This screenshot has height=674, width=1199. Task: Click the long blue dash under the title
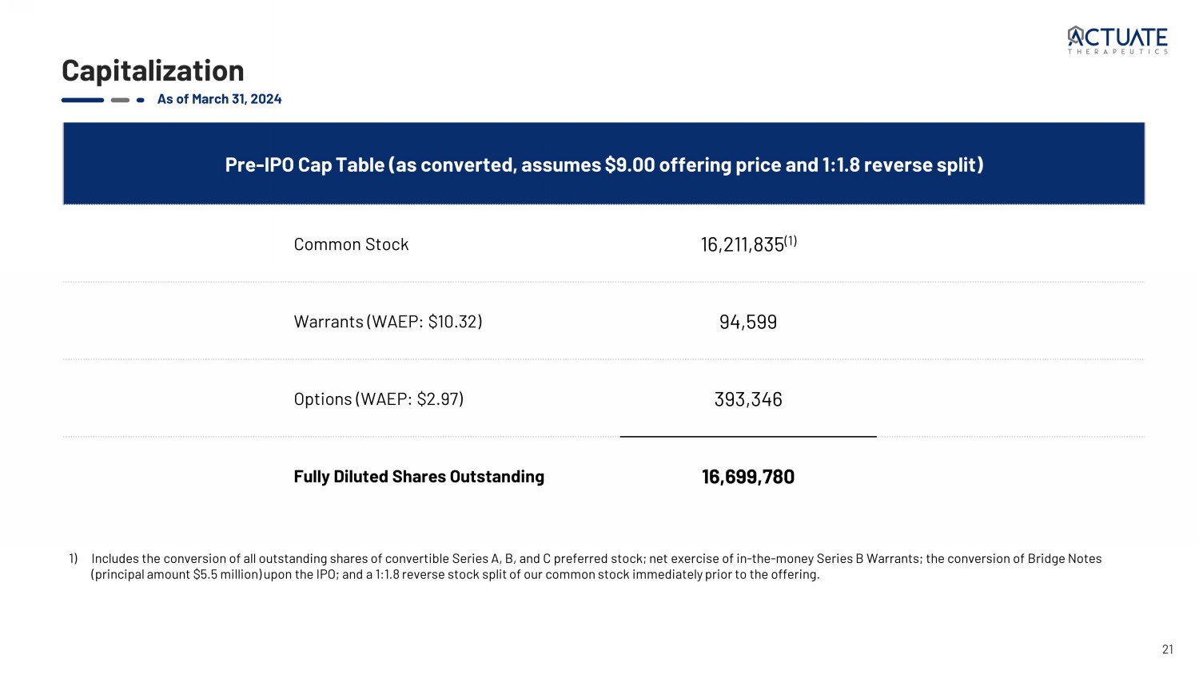[82, 101]
